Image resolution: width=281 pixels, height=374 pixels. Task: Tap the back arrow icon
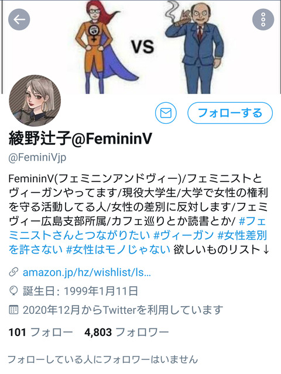(19, 19)
